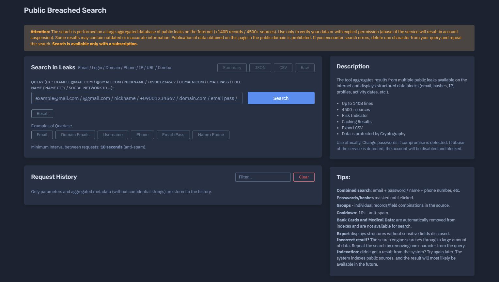This screenshot has width=499, height=282.
Task: Click the Email+Pass example query
Action: [173, 135]
